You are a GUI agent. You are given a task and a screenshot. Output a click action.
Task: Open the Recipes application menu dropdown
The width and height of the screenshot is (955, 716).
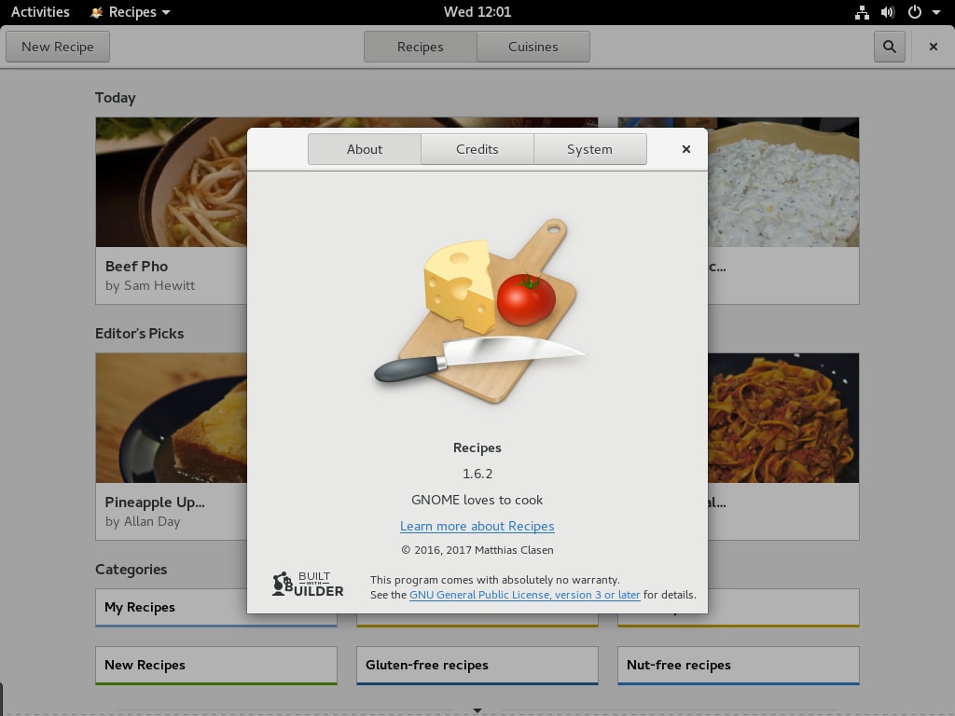[130, 12]
